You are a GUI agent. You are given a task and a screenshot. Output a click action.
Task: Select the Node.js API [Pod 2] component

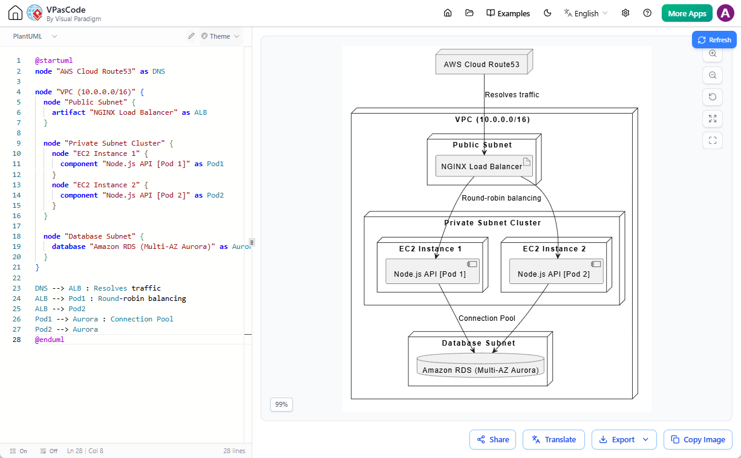coord(557,272)
